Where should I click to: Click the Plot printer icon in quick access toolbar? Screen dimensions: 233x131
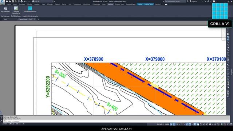(21, 1)
